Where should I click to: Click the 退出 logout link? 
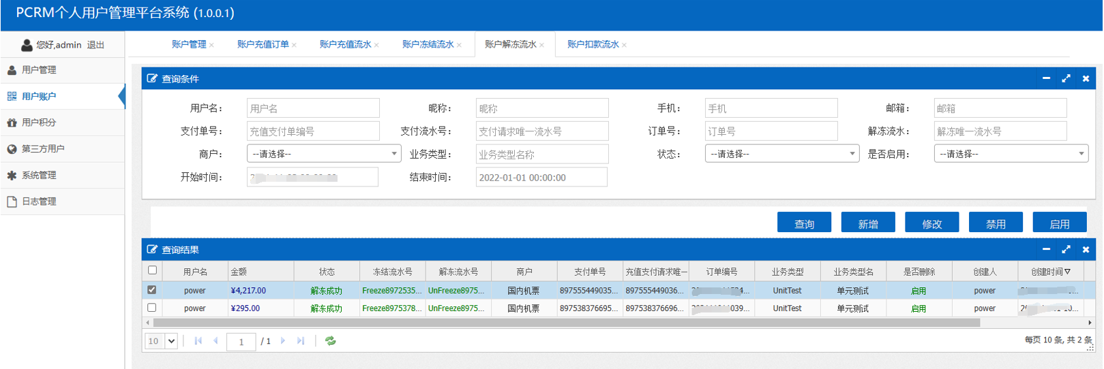point(95,45)
